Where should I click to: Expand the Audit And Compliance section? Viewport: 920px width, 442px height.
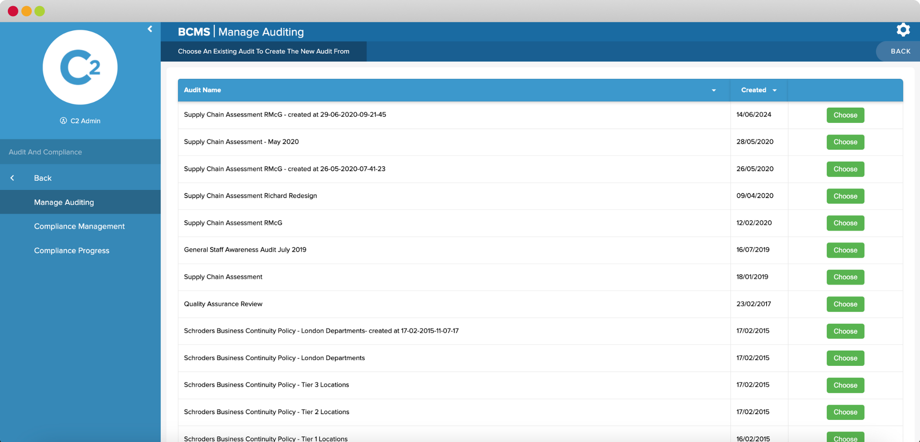click(x=45, y=152)
